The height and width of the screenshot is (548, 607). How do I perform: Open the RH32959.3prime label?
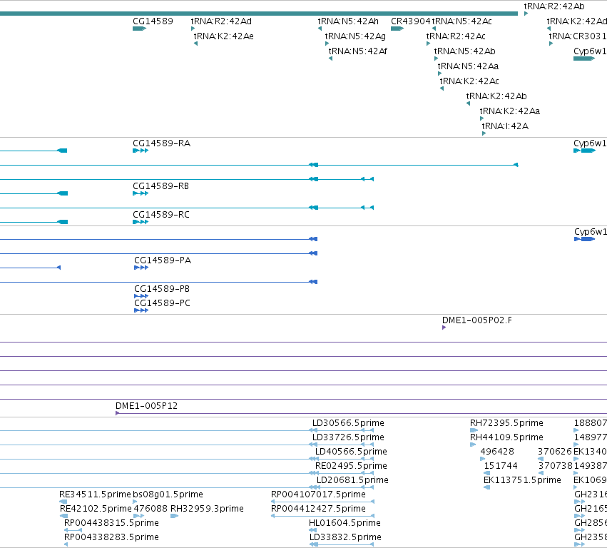coord(207,509)
